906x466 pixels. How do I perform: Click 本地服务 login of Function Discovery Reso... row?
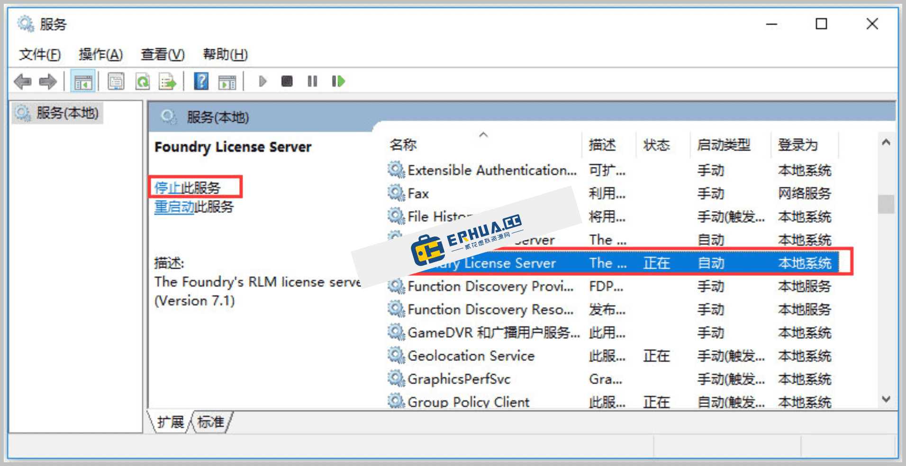pos(804,309)
